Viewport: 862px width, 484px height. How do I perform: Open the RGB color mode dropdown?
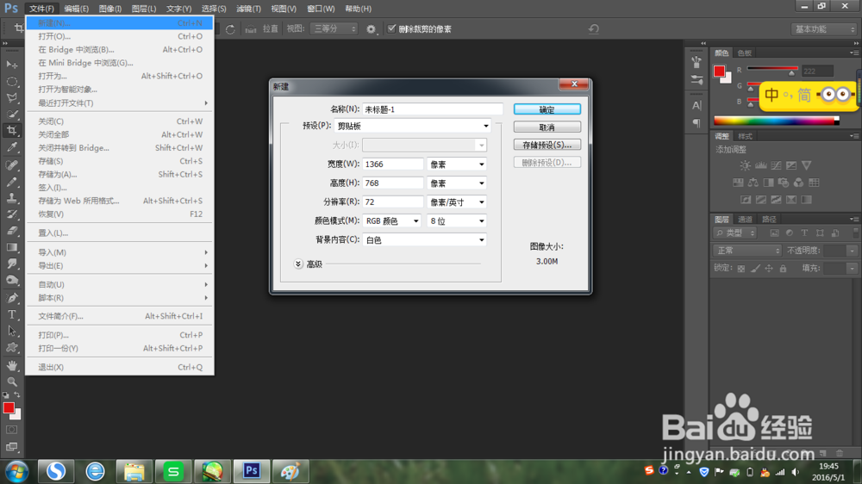tap(392, 220)
